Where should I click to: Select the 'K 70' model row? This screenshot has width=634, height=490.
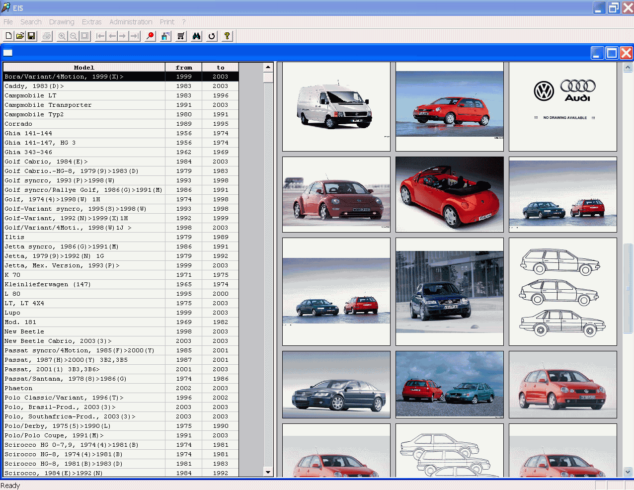tap(121, 275)
